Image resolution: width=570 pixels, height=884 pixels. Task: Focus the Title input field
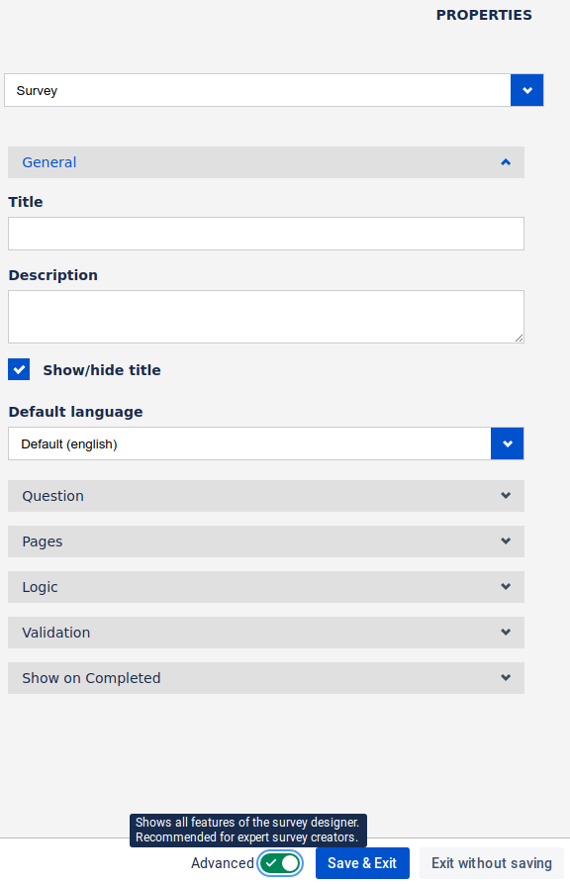coord(266,234)
